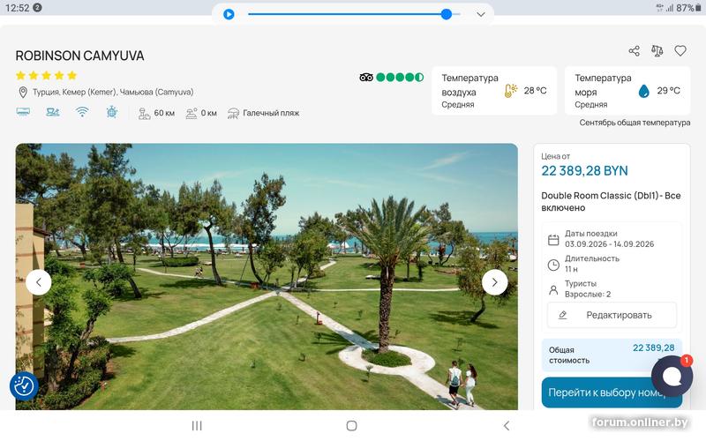Open the chat bubble with notification badge
This screenshot has width=706, height=441.
tap(672, 377)
